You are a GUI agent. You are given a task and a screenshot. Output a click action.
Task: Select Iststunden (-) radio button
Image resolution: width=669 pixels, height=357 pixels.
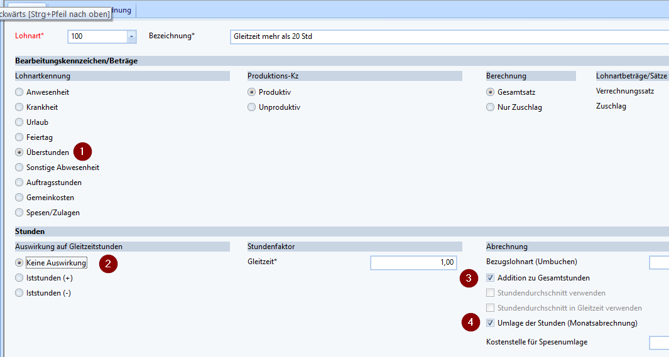click(19, 293)
